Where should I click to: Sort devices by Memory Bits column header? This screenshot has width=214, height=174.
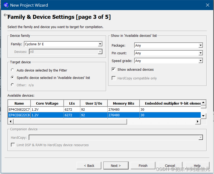[124, 103]
